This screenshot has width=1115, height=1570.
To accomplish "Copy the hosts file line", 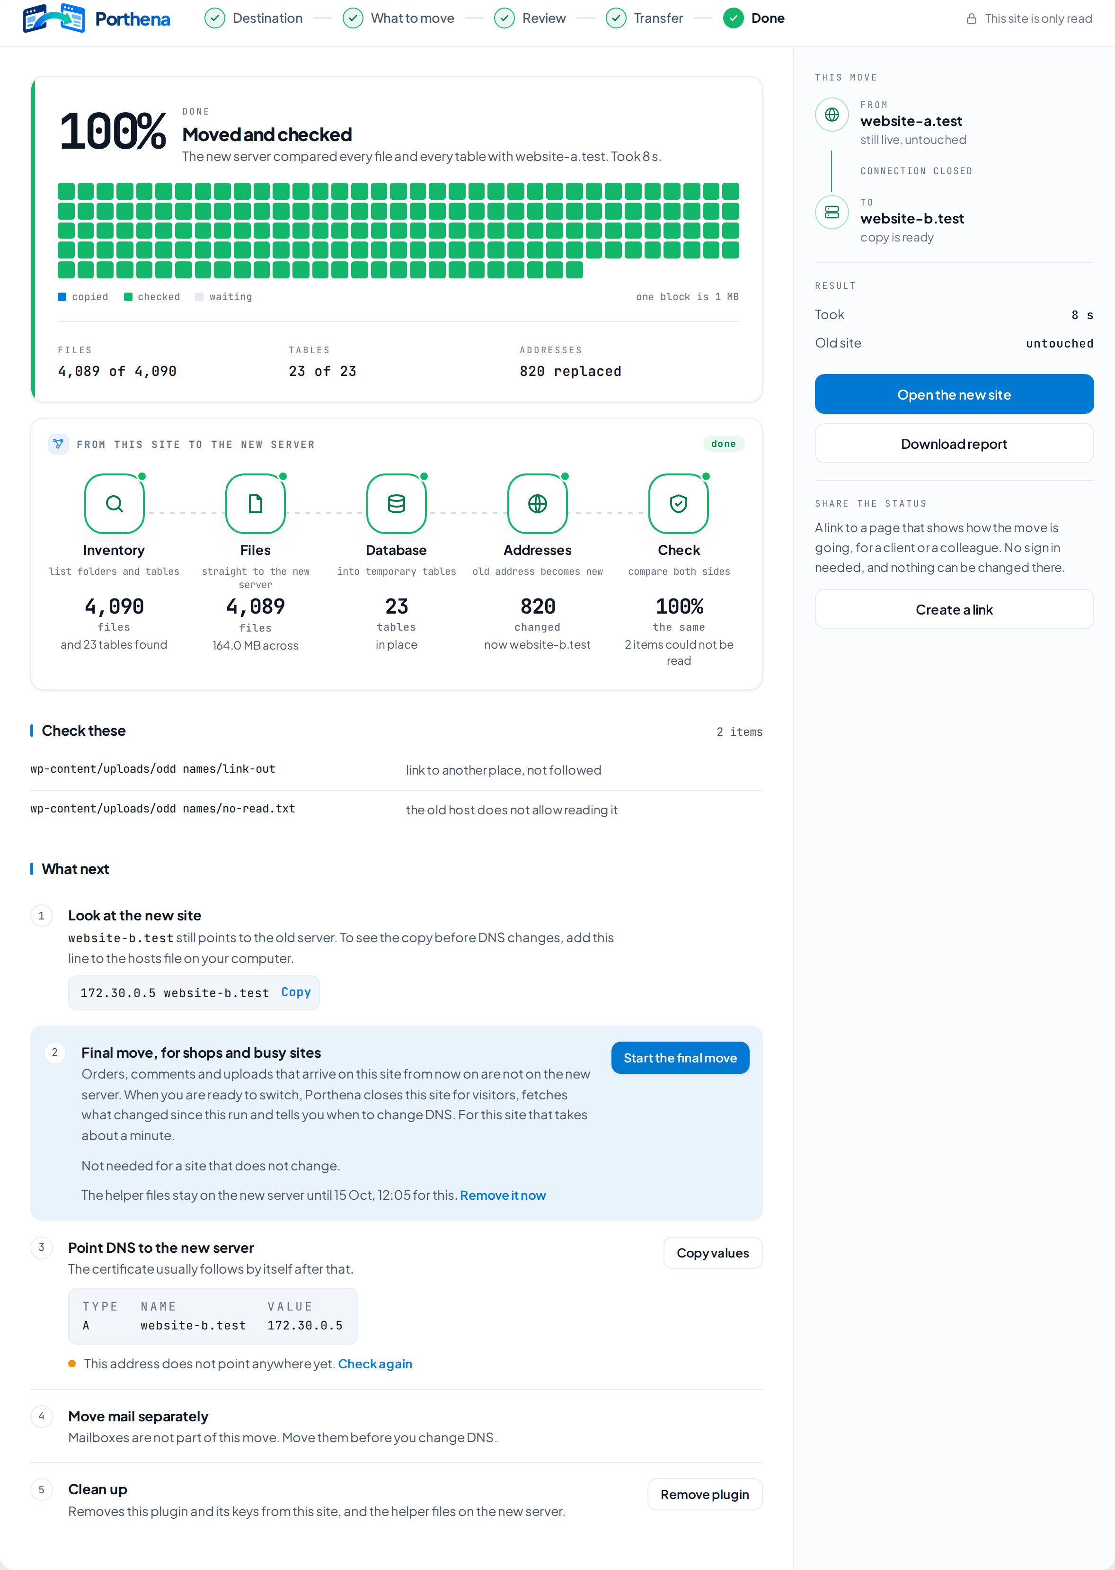I will (x=296, y=992).
